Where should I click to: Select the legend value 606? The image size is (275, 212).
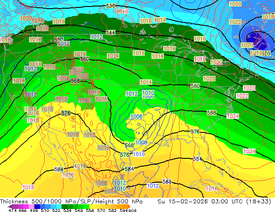132,210
